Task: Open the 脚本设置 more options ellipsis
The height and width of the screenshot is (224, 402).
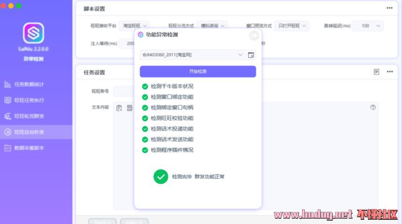Action: point(389,8)
